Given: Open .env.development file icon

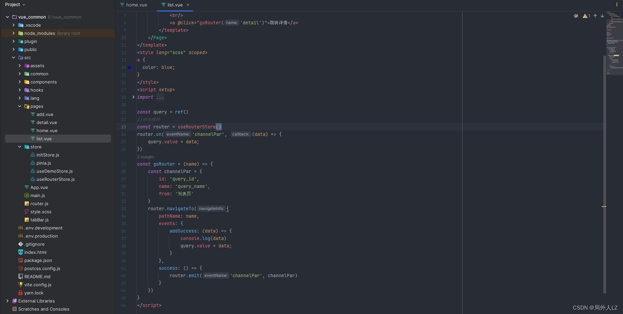Looking at the screenshot, I should 21,228.
